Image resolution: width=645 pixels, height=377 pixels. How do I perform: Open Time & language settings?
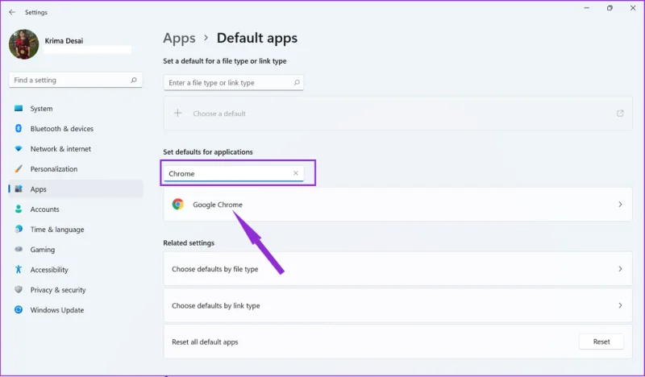point(76,230)
